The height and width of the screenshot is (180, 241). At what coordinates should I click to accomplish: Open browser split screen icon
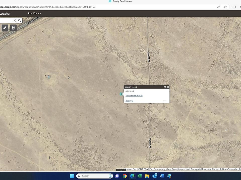[234, 7]
